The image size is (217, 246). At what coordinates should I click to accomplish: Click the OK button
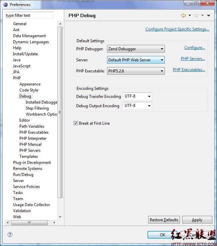162,235
